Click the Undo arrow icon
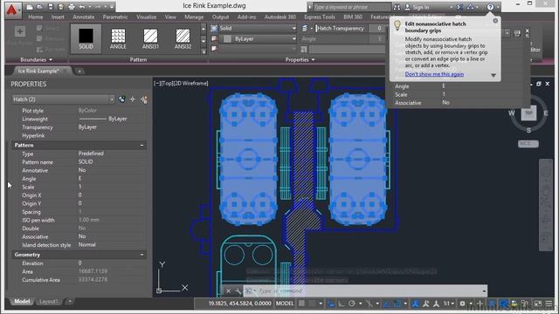The image size is (559, 314). (x=82, y=7)
